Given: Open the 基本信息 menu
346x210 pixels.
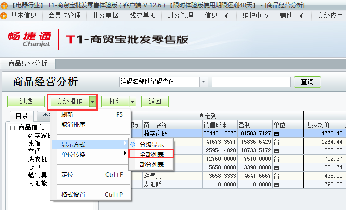Looking at the screenshot, I should pyautogui.click(x=24, y=16).
